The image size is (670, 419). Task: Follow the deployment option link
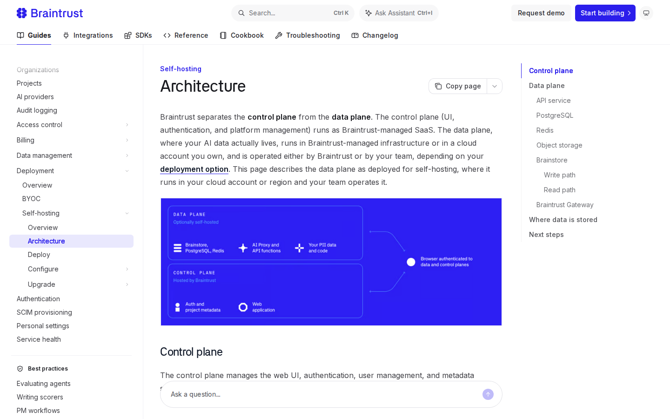tap(194, 169)
